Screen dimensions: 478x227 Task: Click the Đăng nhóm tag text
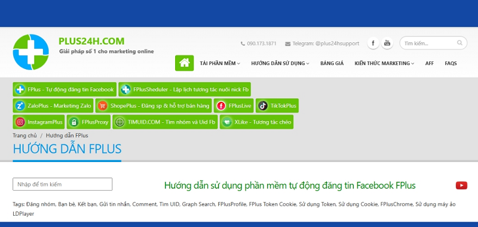coord(41,204)
